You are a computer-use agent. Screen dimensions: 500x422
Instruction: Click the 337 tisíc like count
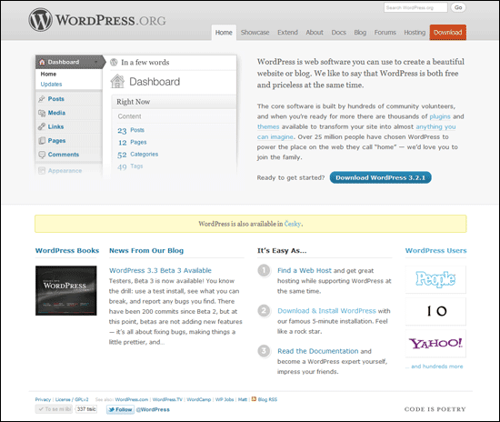(86, 409)
